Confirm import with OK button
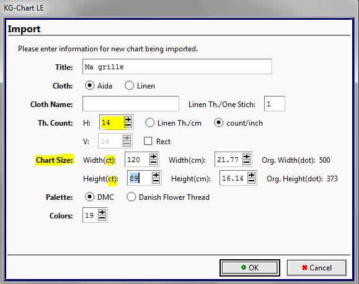This screenshot has height=284, width=359. click(250, 268)
